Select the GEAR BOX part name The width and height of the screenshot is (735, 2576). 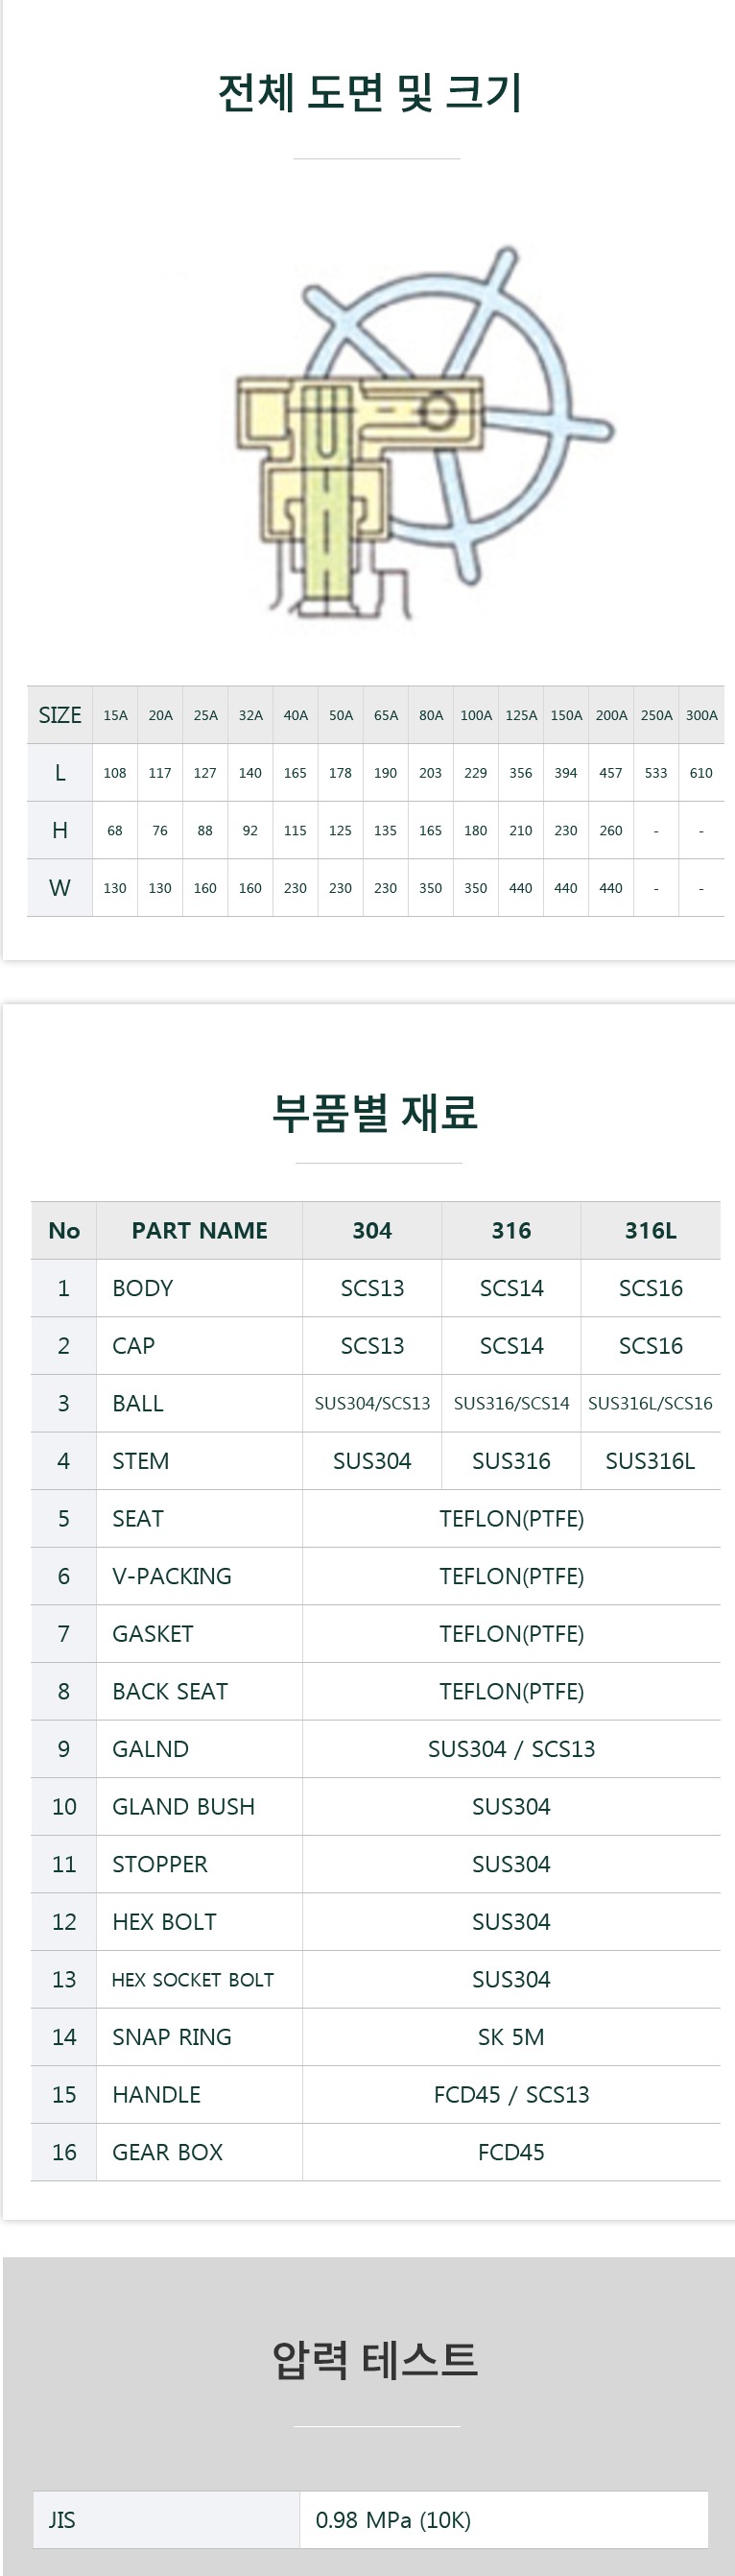[x=167, y=2152]
